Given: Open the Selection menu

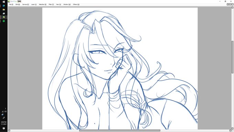Looking at the screenshot, I should (x=43, y=4).
